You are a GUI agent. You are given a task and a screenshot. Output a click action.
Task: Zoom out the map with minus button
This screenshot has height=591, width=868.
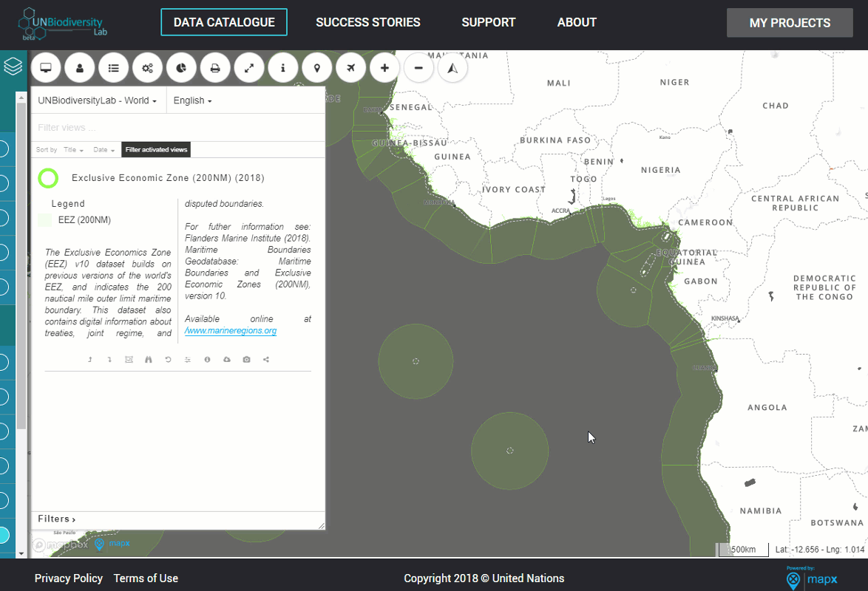pyautogui.click(x=418, y=68)
